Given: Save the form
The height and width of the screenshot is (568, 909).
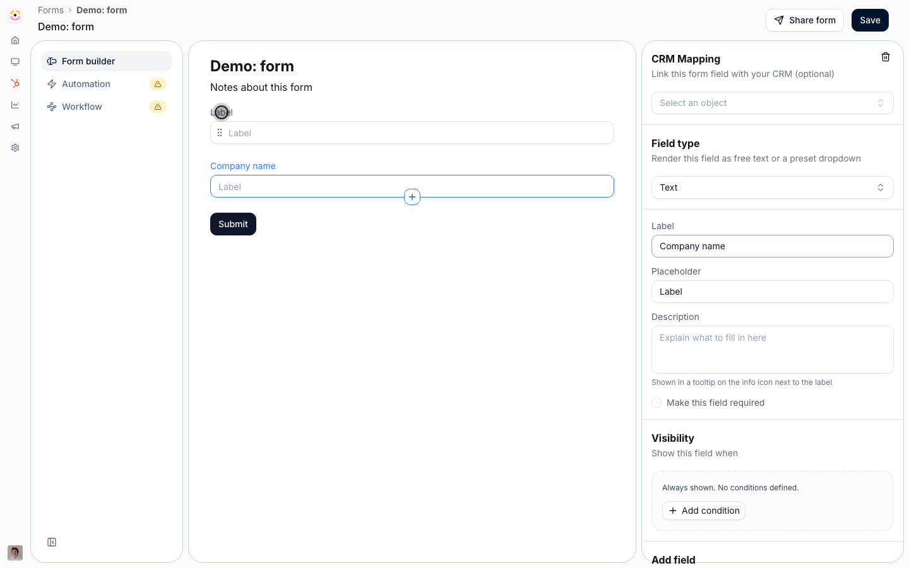Looking at the screenshot, I should [870, 20].
